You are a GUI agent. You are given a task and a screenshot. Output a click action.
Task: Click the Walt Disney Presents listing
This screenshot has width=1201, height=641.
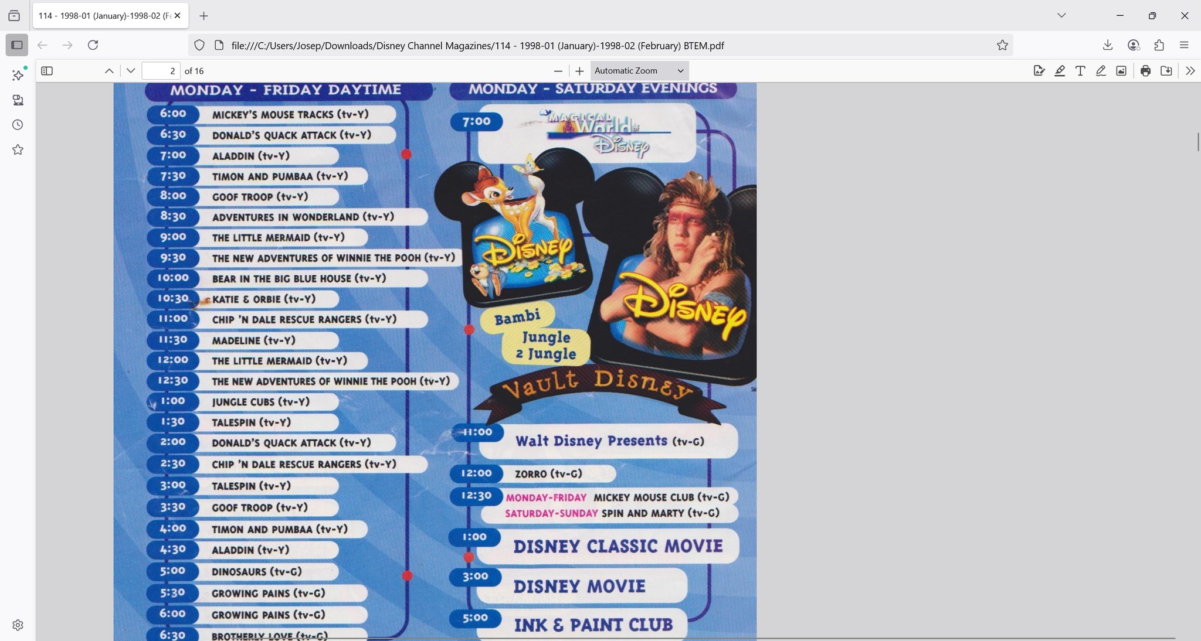pyautogui.click(x=609, y=441)
